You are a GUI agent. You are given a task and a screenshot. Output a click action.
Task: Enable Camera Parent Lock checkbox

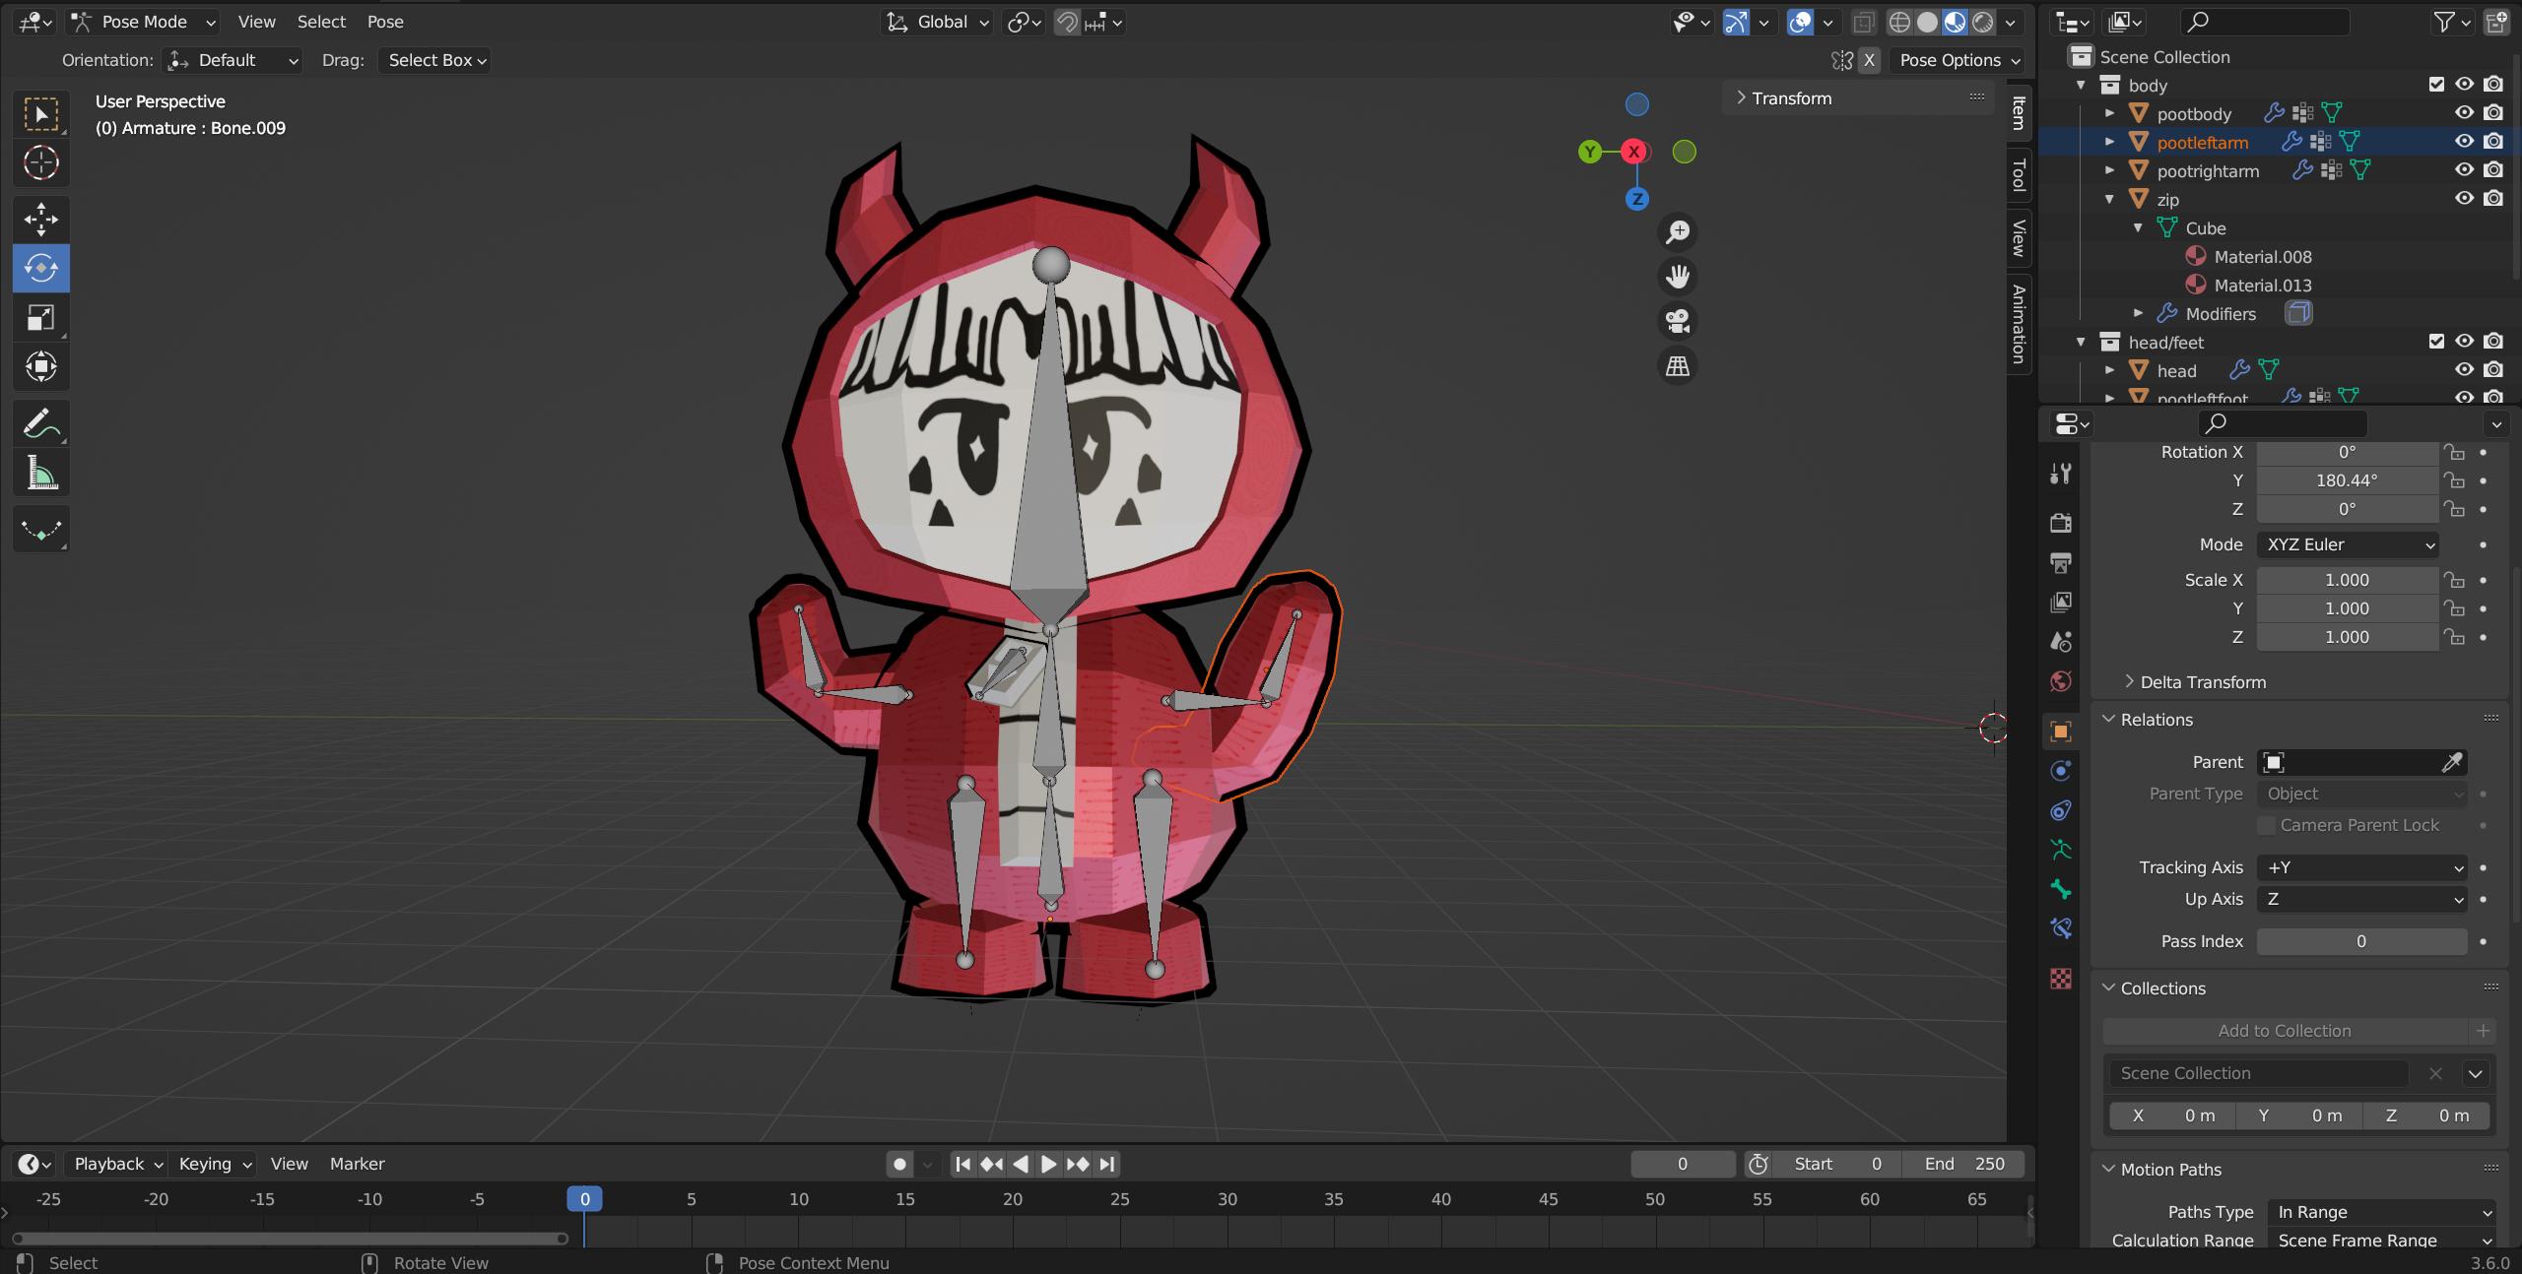2266,825
